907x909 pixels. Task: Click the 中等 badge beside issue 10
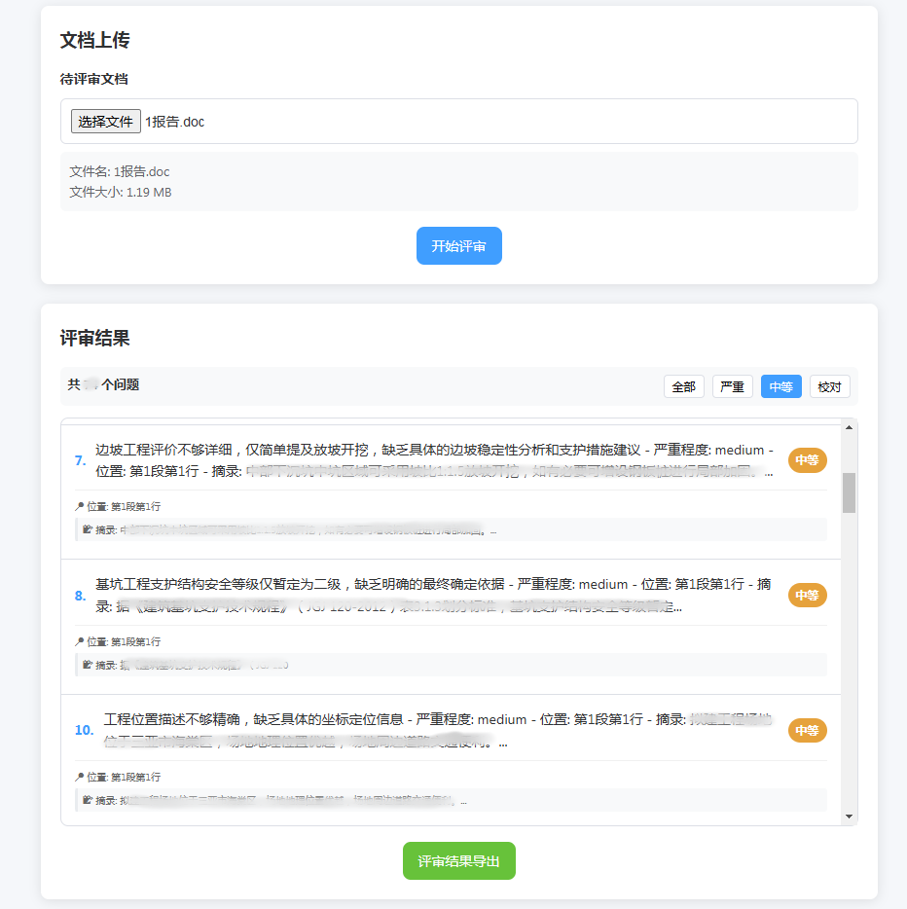tap(807, 730)
